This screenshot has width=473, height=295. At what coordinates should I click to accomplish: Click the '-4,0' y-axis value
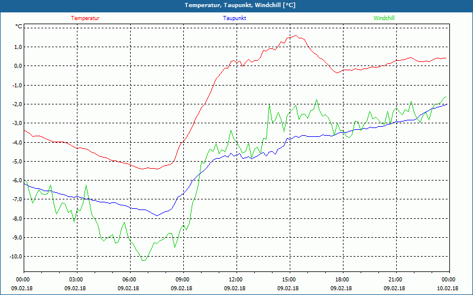17,142
